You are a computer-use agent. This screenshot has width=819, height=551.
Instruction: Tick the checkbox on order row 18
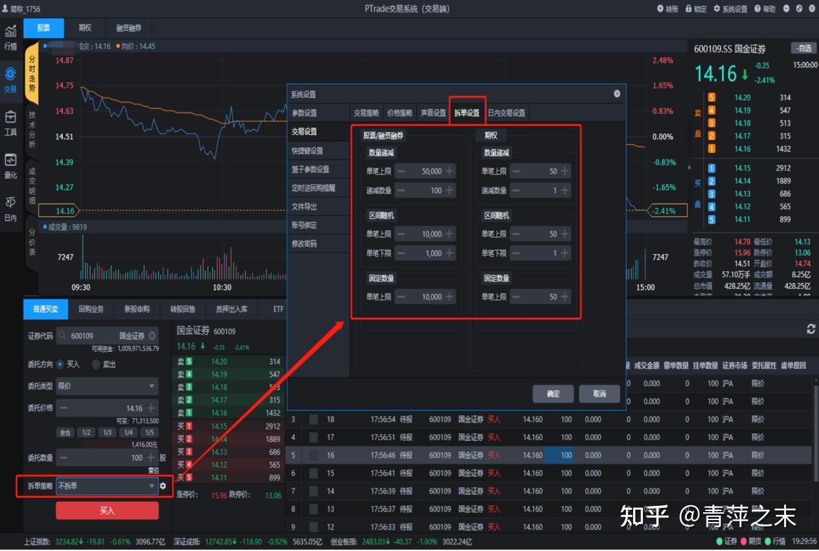pyautogui.click(x=314, y=419)
